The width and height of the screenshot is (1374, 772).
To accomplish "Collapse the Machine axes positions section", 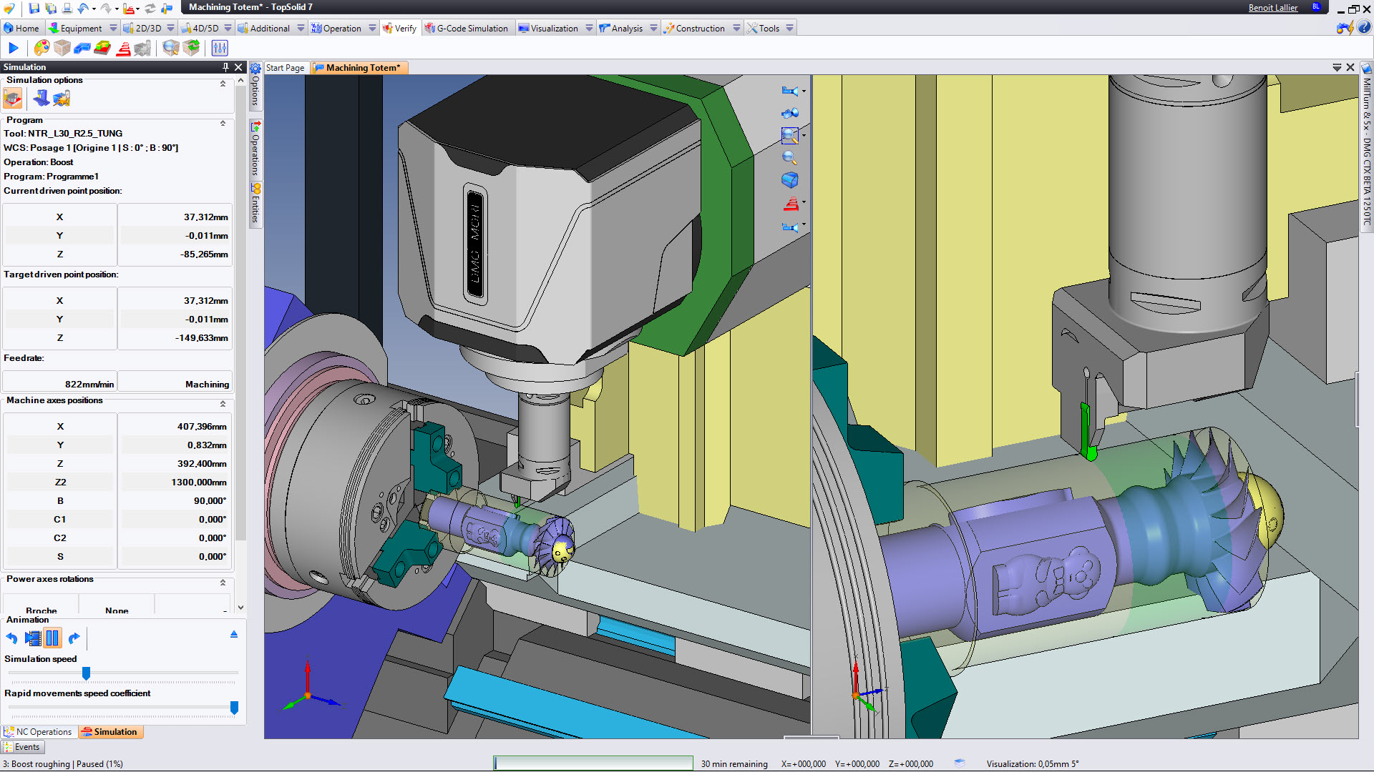I will (x=223, y=404).
